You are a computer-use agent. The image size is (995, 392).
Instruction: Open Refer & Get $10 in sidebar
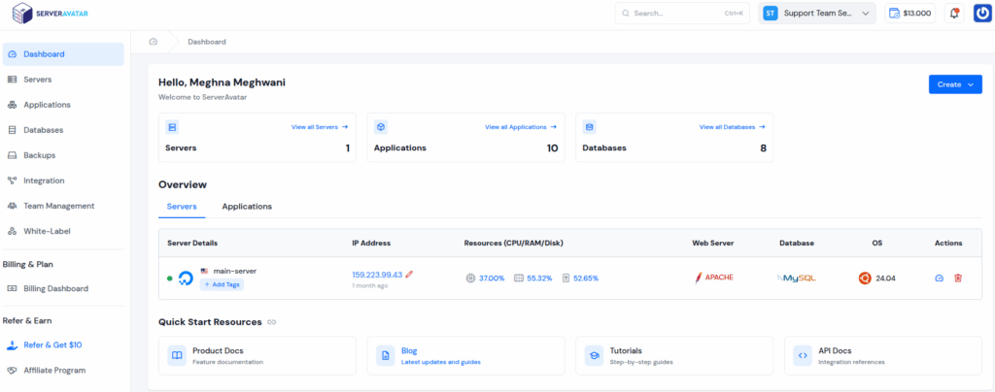tap(53, 344)
